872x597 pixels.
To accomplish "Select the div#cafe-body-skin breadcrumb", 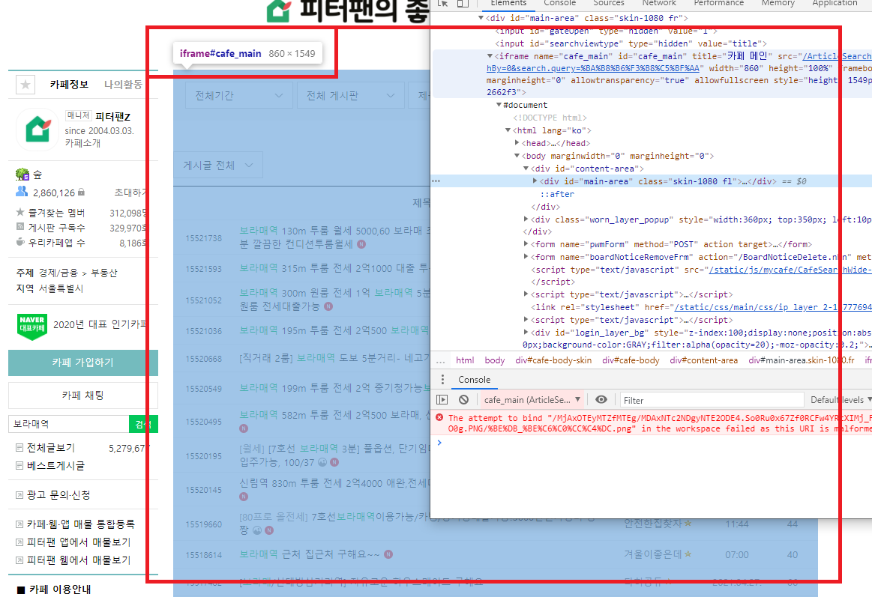I will [553, 360].
